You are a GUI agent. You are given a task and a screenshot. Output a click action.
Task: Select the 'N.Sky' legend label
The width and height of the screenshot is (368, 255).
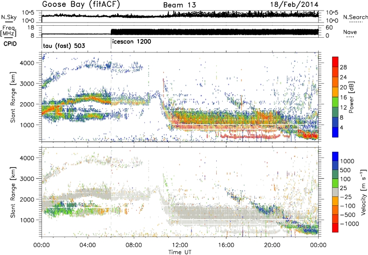click(x=9, y=17)
